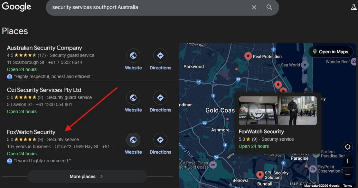Click the Open in Maps button
This screenshot has width=358, height=188.
pos(331,52)
